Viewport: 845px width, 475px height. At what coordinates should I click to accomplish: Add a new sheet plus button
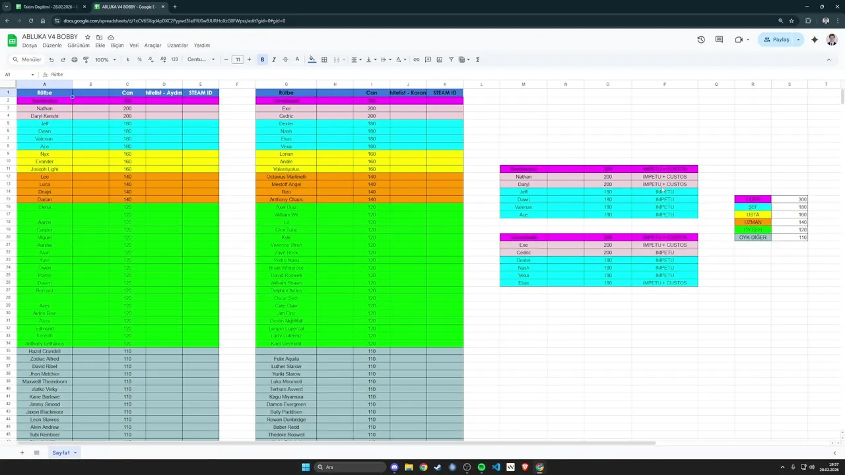[22, 453]
